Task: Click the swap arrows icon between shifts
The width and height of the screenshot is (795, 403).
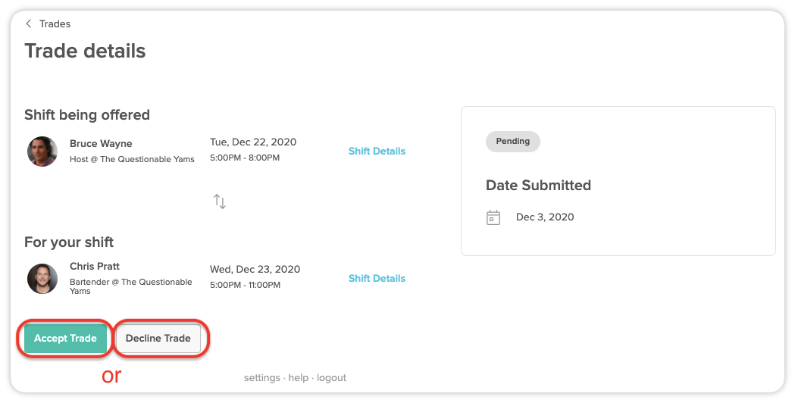Action: coord(220,202)
